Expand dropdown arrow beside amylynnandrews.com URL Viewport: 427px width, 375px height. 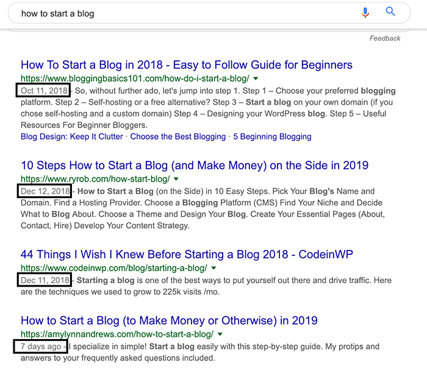click(220, 334)
